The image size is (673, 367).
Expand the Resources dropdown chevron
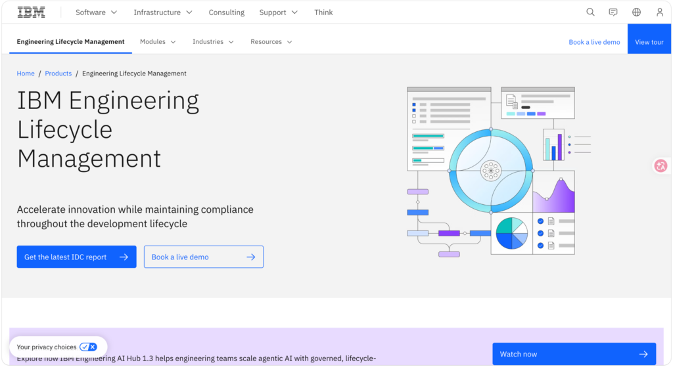[289, 42]
